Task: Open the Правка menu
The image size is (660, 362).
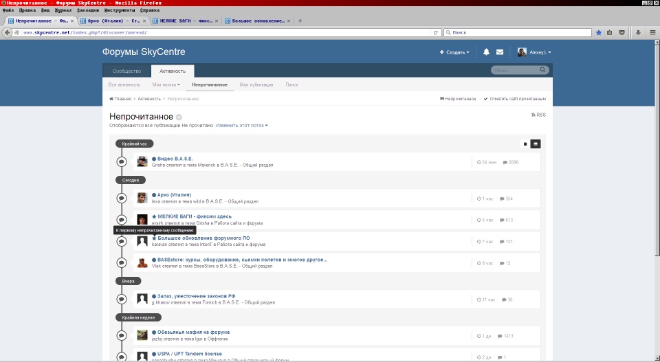Action: pos(27,10)
